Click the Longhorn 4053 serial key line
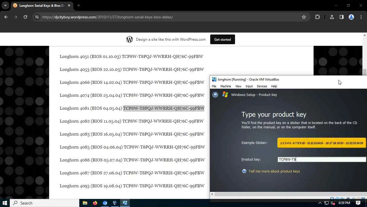The height and width of the screenshot is (207, 367). coord(132,69)
